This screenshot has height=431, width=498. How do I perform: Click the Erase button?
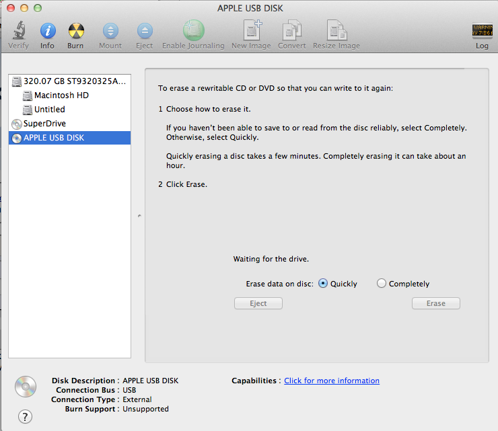click(x=436, y=303)
